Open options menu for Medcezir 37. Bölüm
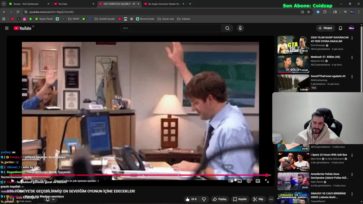This screenshot has height=204, width=363. (352, 57)
